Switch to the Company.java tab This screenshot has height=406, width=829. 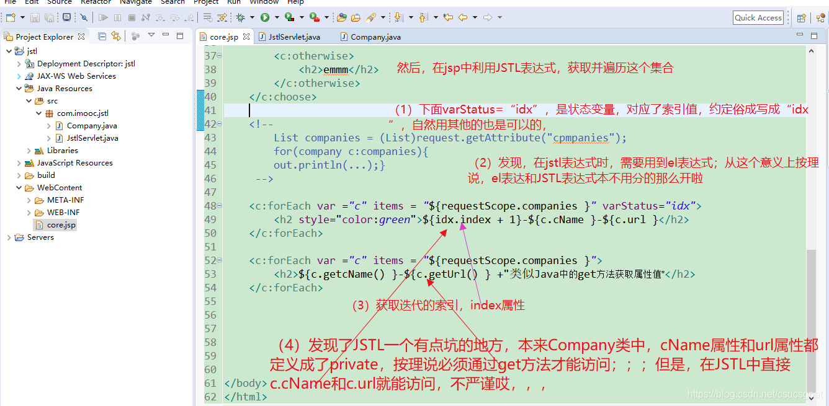click(x=370, y=37)
